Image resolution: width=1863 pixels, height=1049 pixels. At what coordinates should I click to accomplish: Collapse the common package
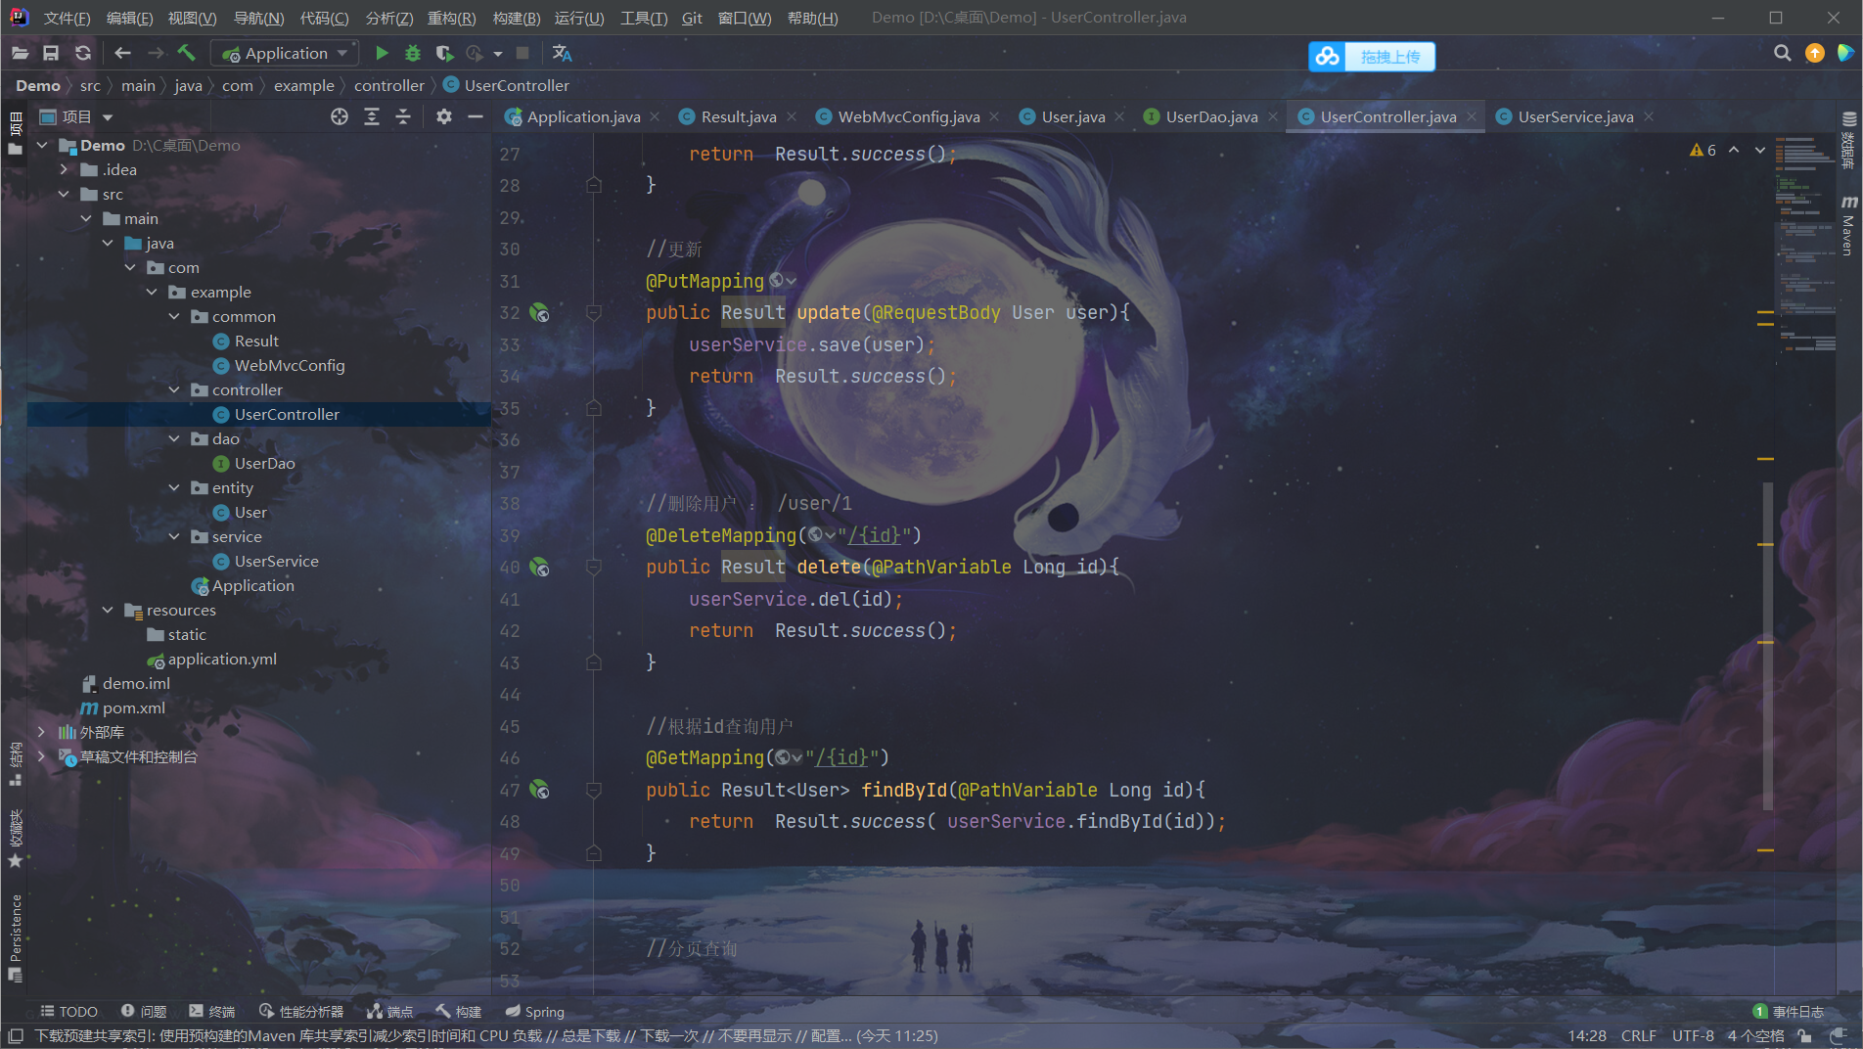click(174, 316)
